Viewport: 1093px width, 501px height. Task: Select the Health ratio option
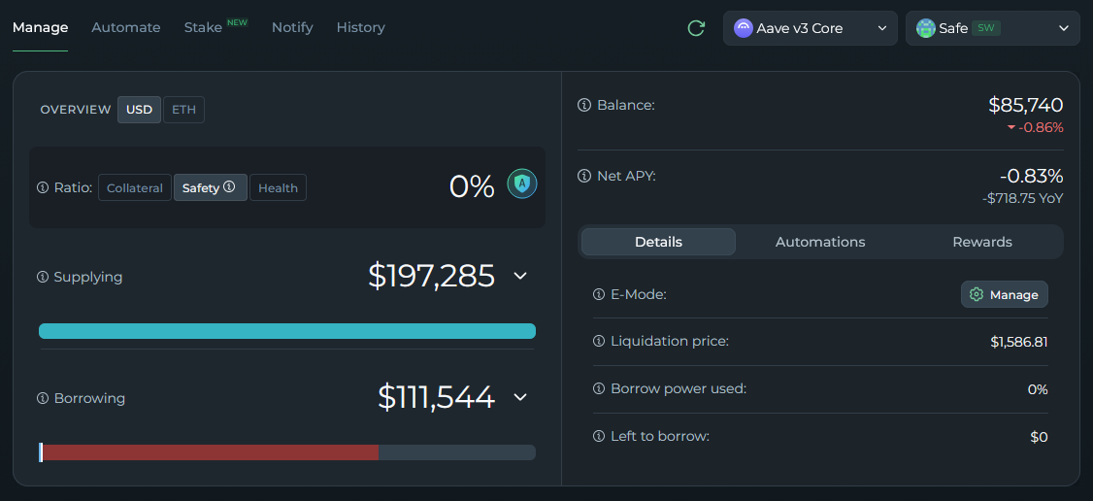point(278,187)
